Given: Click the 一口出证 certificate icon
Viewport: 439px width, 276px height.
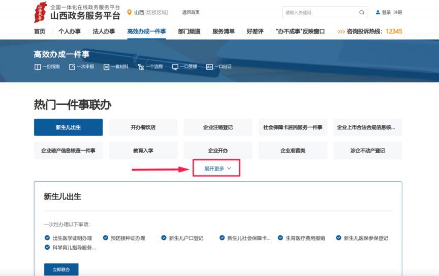Looking at the screenshot, I should 209,67.
